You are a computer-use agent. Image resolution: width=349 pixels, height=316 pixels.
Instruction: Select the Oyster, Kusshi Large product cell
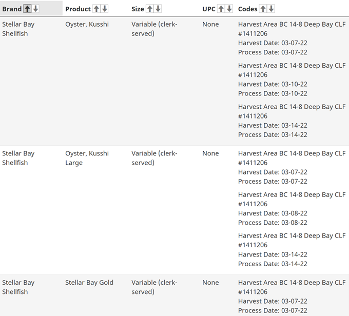[87, 158]
